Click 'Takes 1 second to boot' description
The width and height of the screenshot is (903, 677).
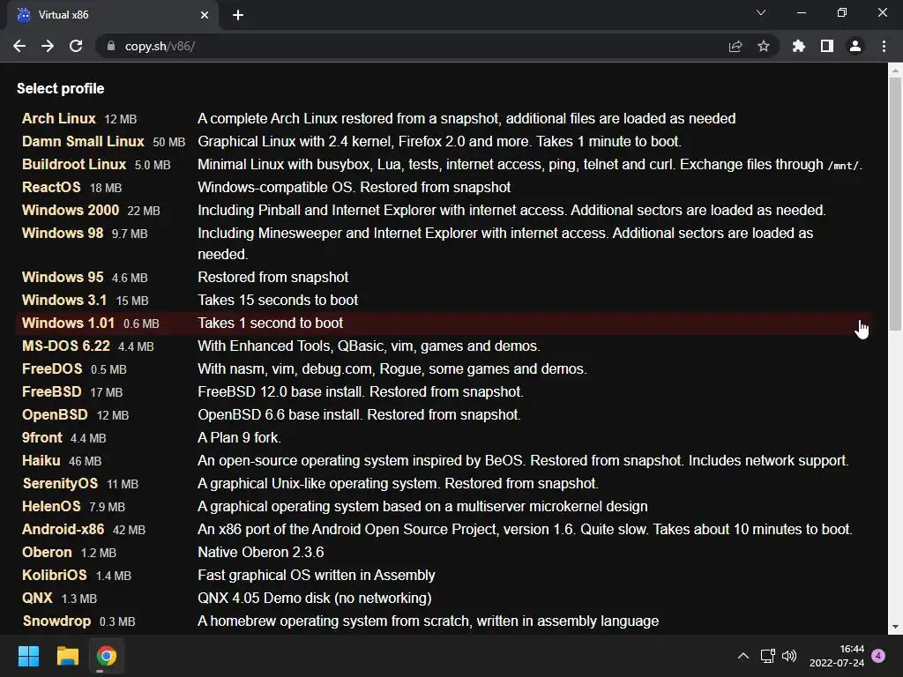[270, 323]
